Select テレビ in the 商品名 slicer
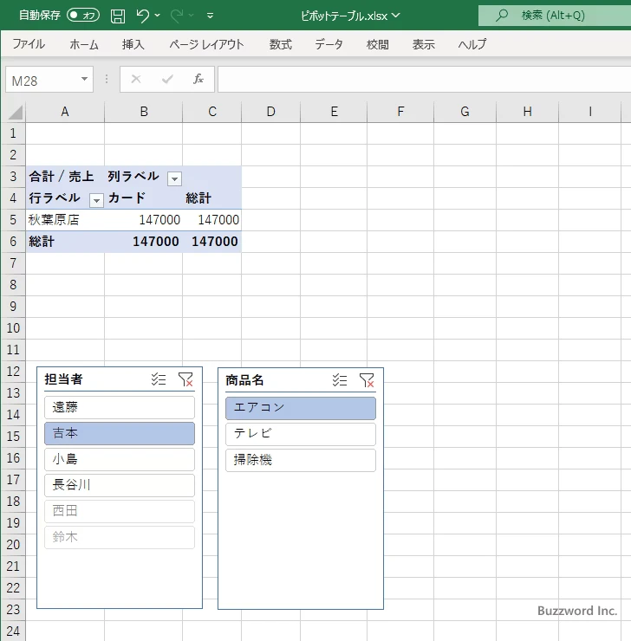Viewport: 631px width, 641px height. click(x=301, y=434)
